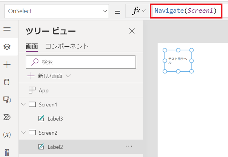
Task: Click the Navigate(Screen1) formula bar
Action: pyautogui.click(x=186, y=11)
